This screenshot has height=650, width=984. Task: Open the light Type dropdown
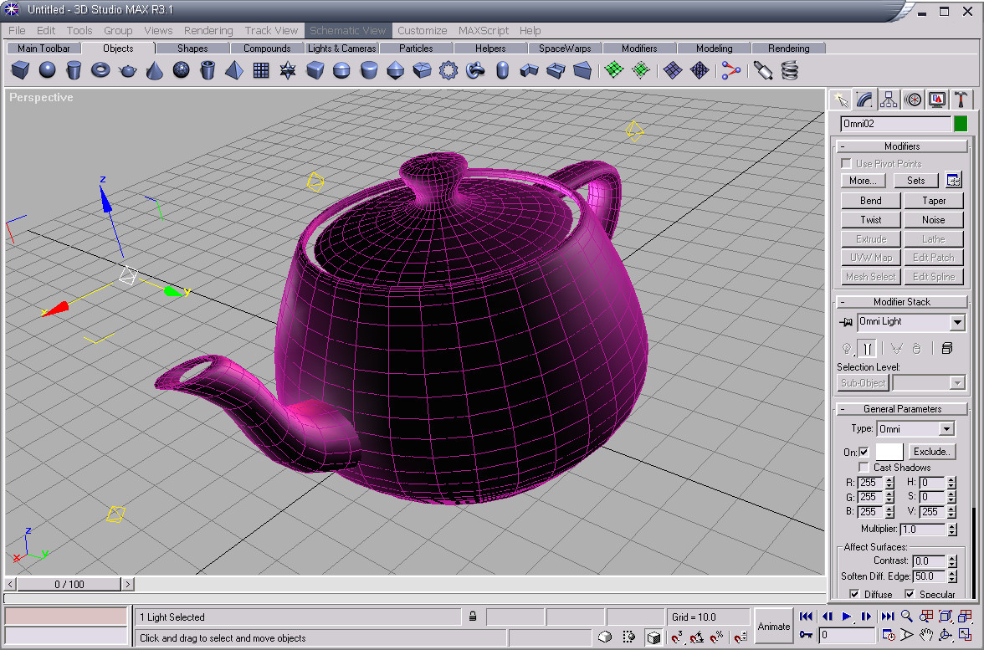click(947, 429)
